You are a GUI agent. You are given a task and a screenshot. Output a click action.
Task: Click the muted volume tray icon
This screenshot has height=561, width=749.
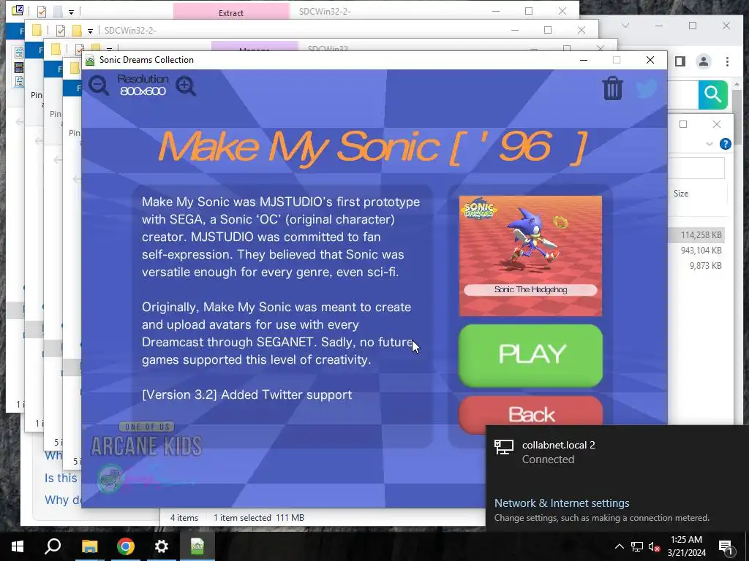click(654, 546)
